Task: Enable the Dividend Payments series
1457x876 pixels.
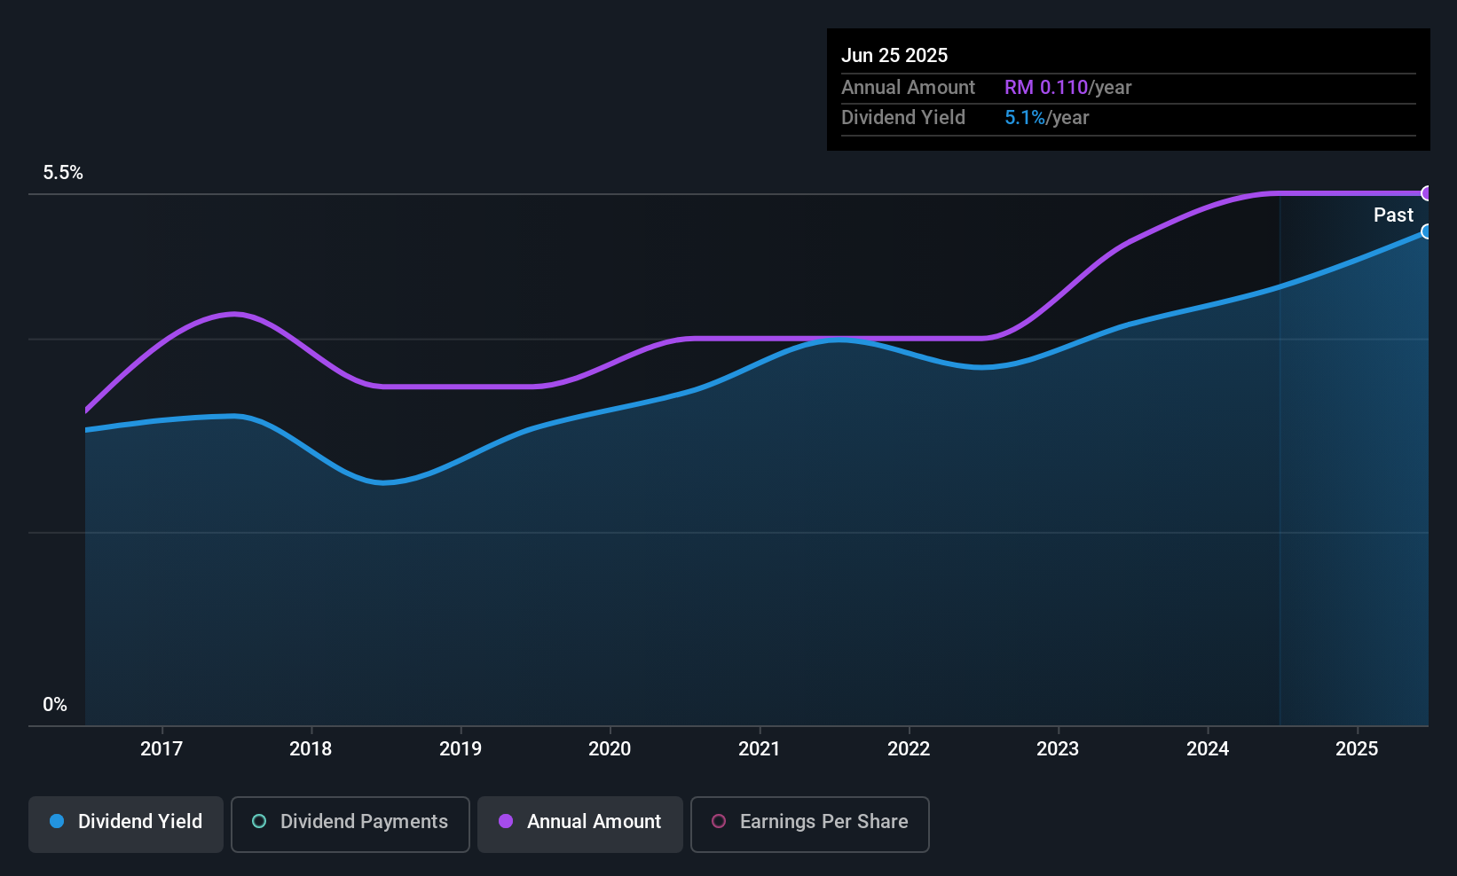Action: click(x=350, y=825)
